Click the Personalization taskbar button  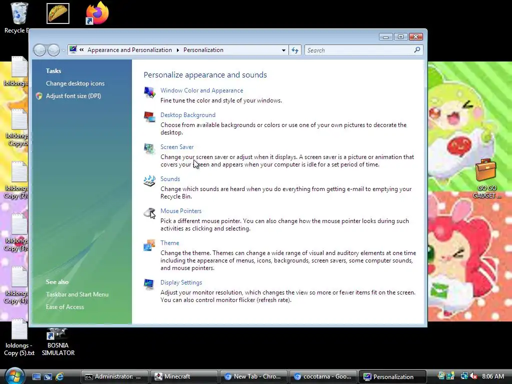pos(393,376)
